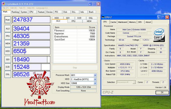Select the FPU results sub-tab
171x109 pixels.
pos(75,21)
